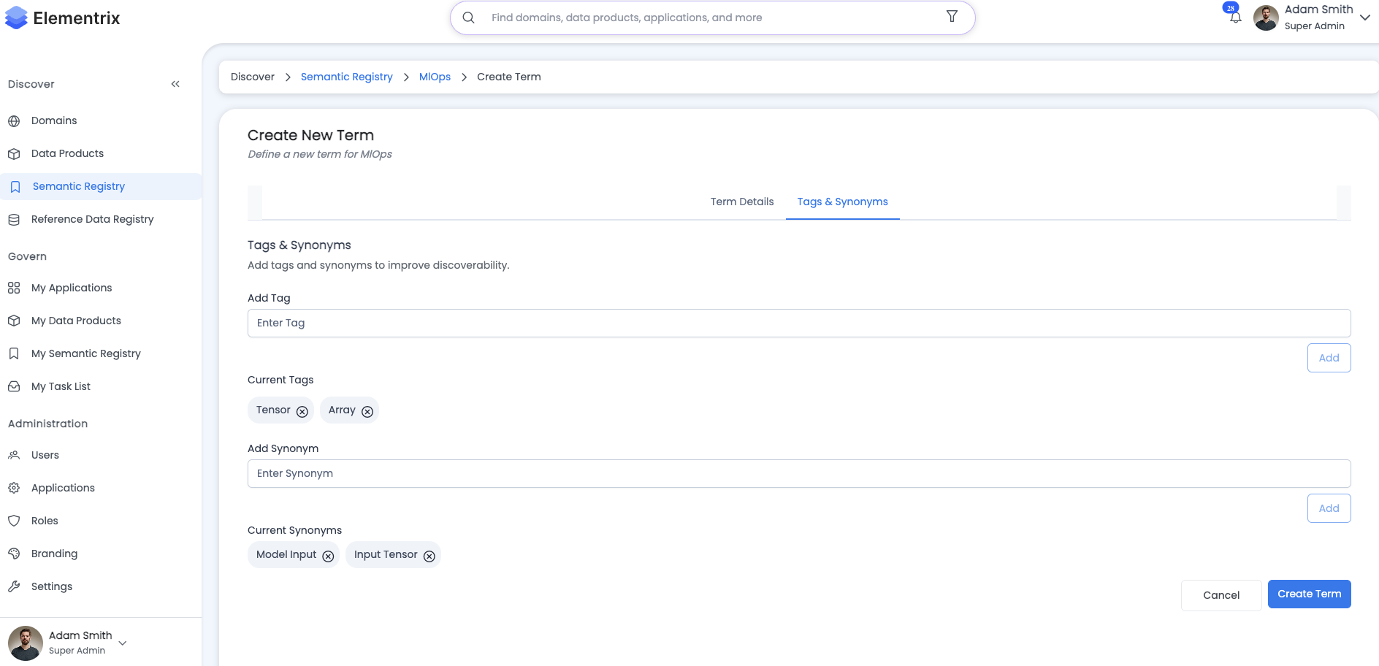Remove the Tensor tag

(x=302, y=411)
